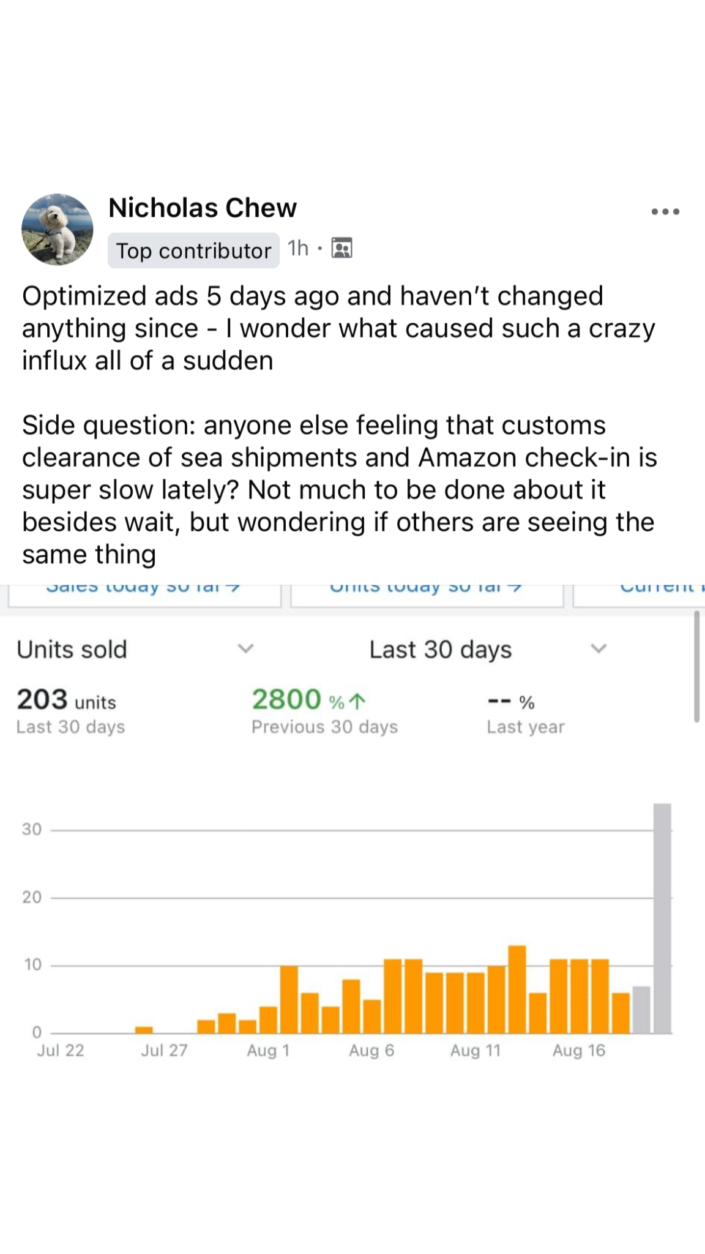Image resolution: width=705 pixels, height=1254 pixels.
Task: Click the Aug 1 date axis label
Action: (268, 1051)
